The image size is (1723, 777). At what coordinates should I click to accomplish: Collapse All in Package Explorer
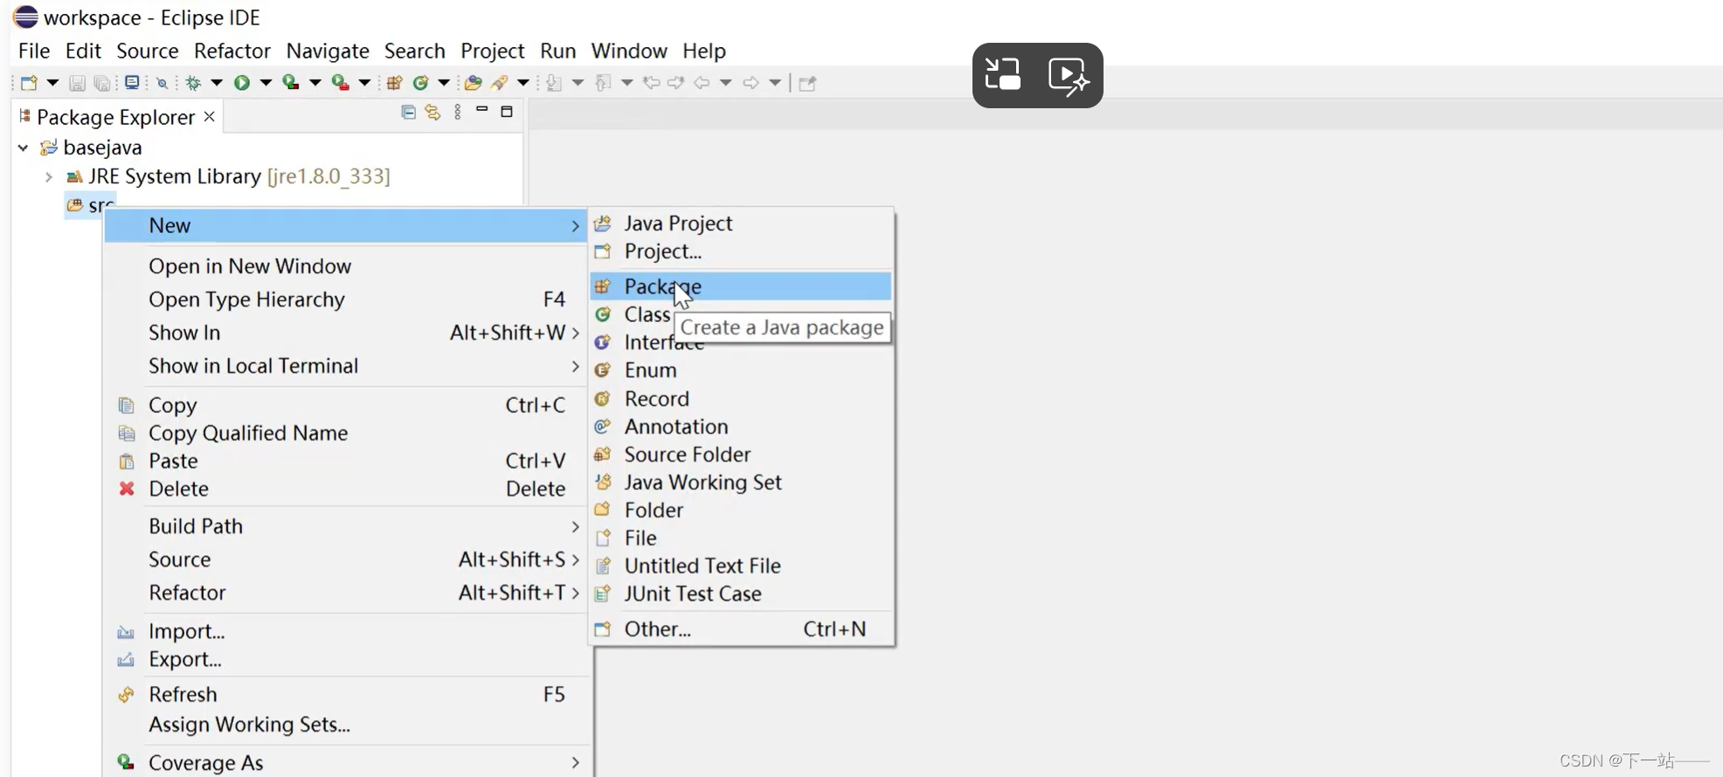408,112
